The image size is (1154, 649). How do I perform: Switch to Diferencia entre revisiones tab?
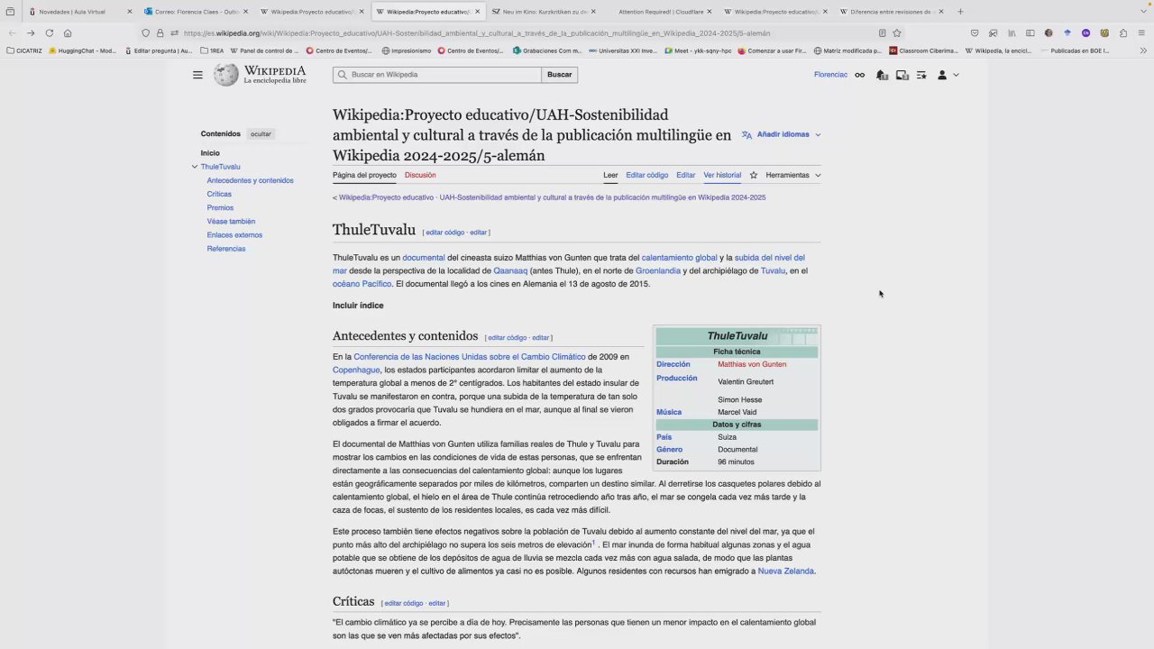coord(891,12)
